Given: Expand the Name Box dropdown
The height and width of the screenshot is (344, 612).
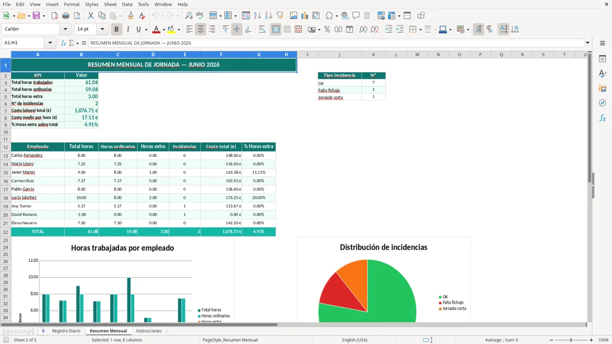Looking at the screenshot, I should (50, 43).
